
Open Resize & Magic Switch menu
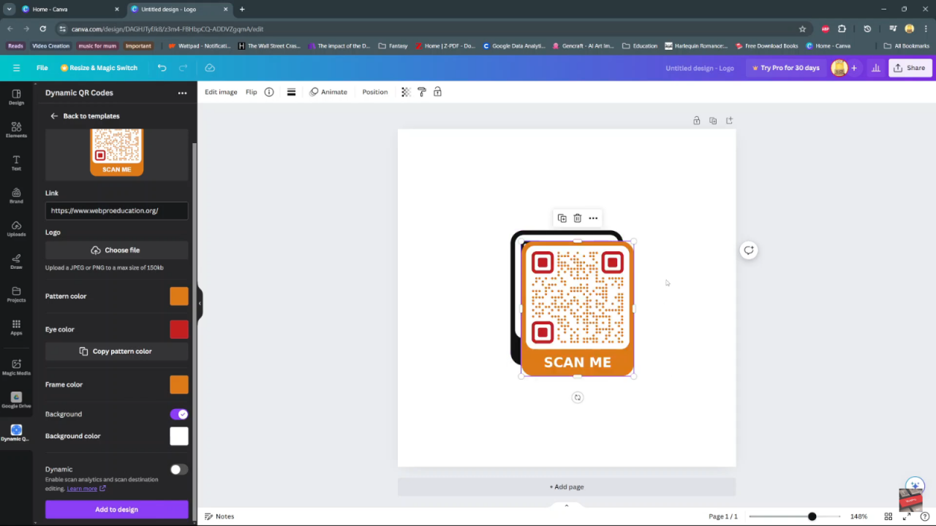tap(99, 68)
